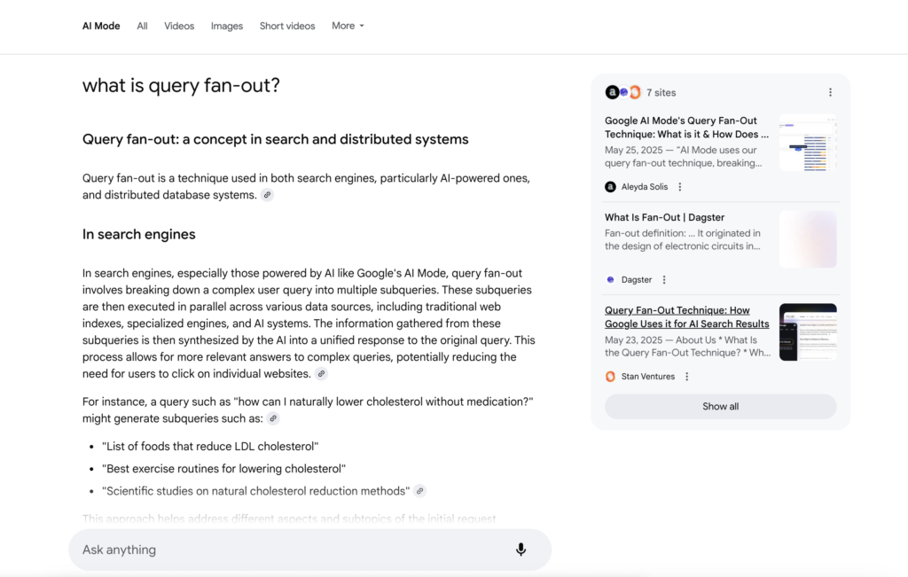
Task: Open the sources panel three-dot menu
Action: tap(830, 92)
